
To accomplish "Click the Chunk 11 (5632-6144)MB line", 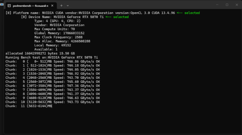I will click(28, 106).
